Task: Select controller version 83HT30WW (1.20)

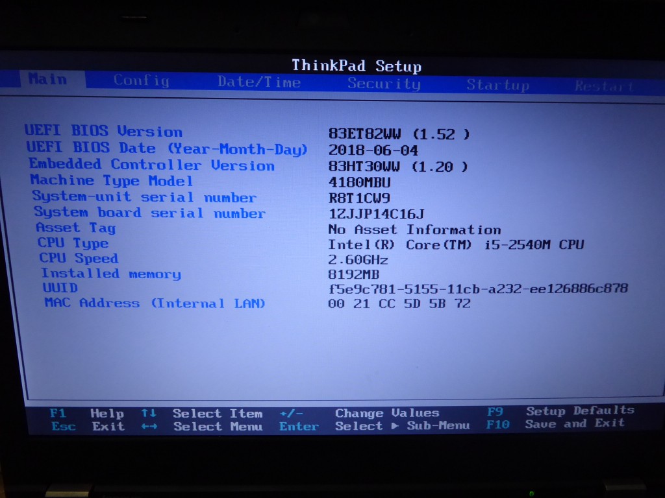Action: pyautogui.click(x=398, y=167)
